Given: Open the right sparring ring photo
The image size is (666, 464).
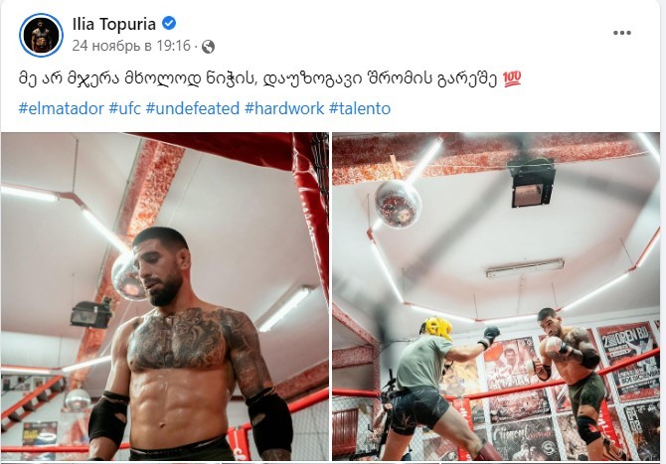Looking at the screenshot, I should (x=496, y=296).
